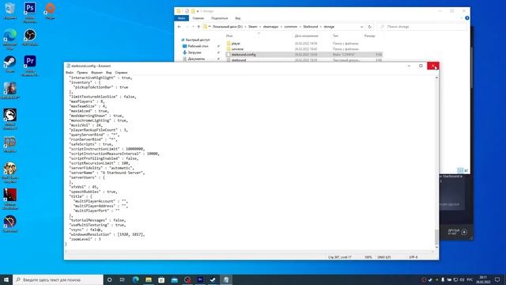Click the "maxPlayers" : 8 line
This screenshot has height=285, width=506.
point(87,101)
